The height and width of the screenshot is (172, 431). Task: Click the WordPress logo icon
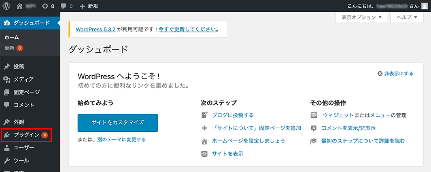(x=6, y=6)
